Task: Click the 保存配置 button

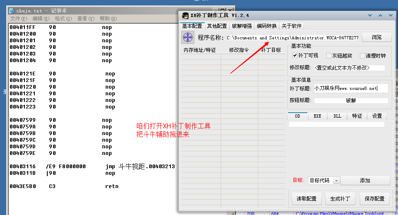Action: (374, 199)
